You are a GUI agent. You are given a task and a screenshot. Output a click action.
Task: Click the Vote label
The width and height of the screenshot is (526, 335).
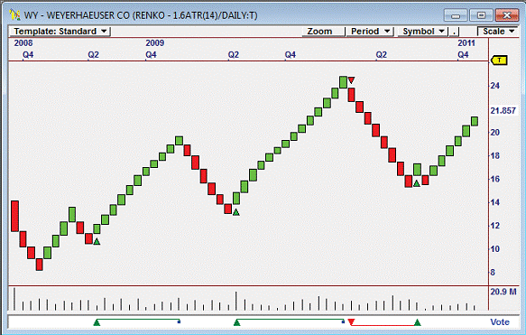point(500,322)
